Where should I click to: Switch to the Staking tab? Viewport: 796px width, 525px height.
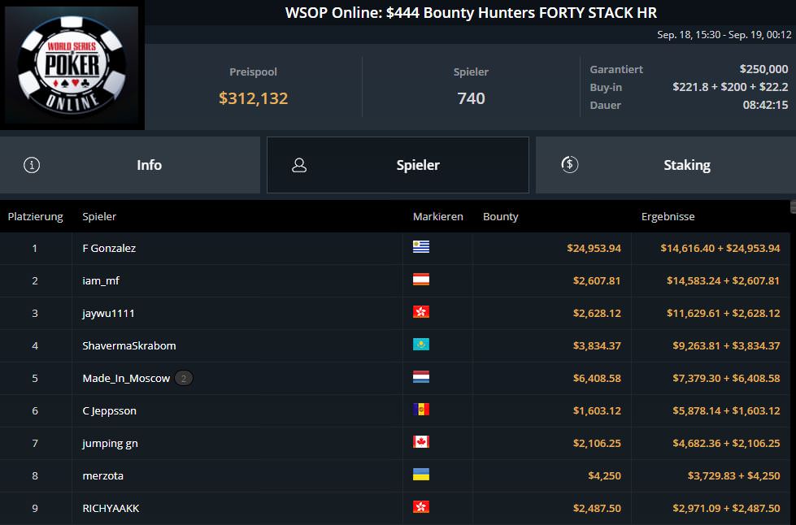pyautogui.click(x=666, y=165)
